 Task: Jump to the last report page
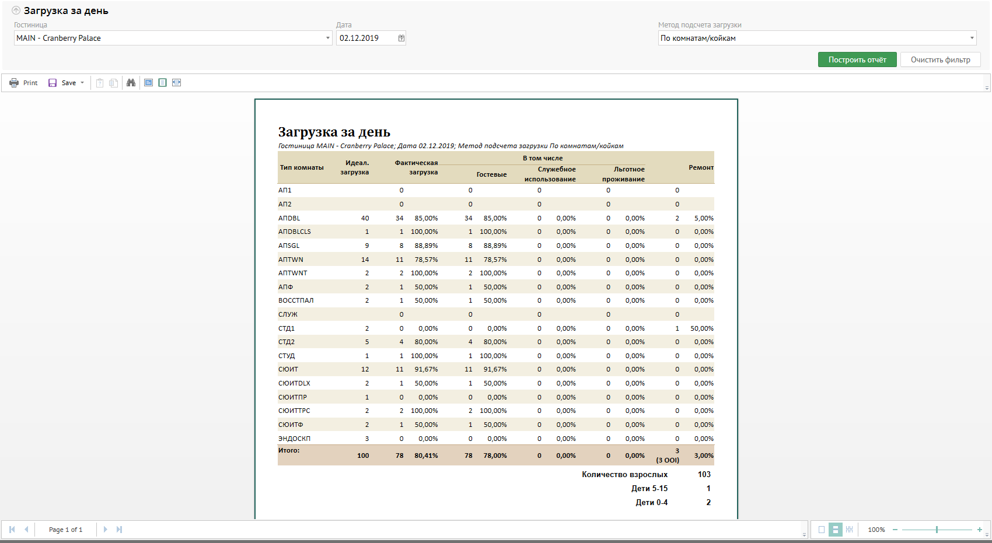pyautogui.click(x=119, y=530)
